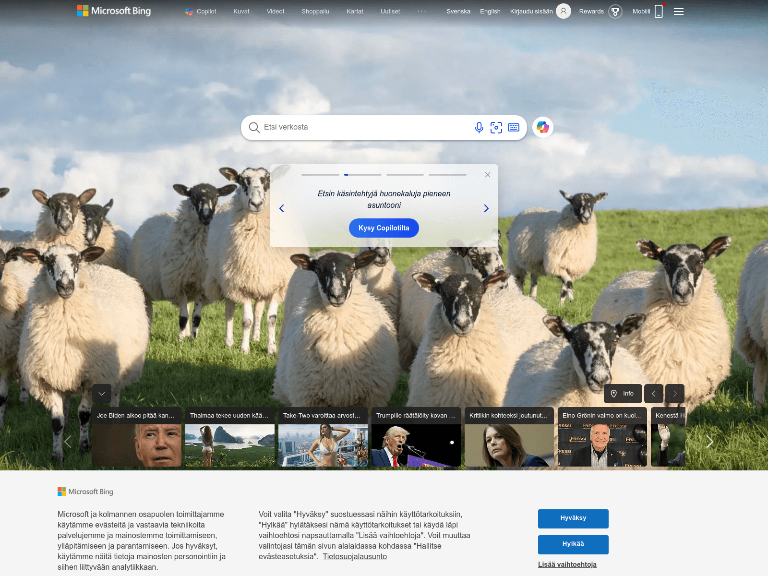This screenshot has height=576, width=768.
Task: Start voice search with microphone icon
Action: coord(479,127)
